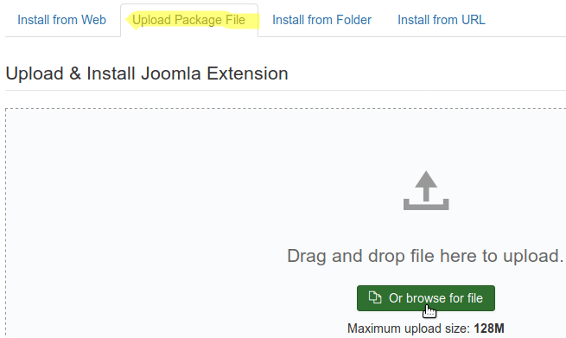Viewport: 566px width, 338px height.
Task: Click the Drag and drop file here text
Action: pyautogui.click(x=425, y=256)
